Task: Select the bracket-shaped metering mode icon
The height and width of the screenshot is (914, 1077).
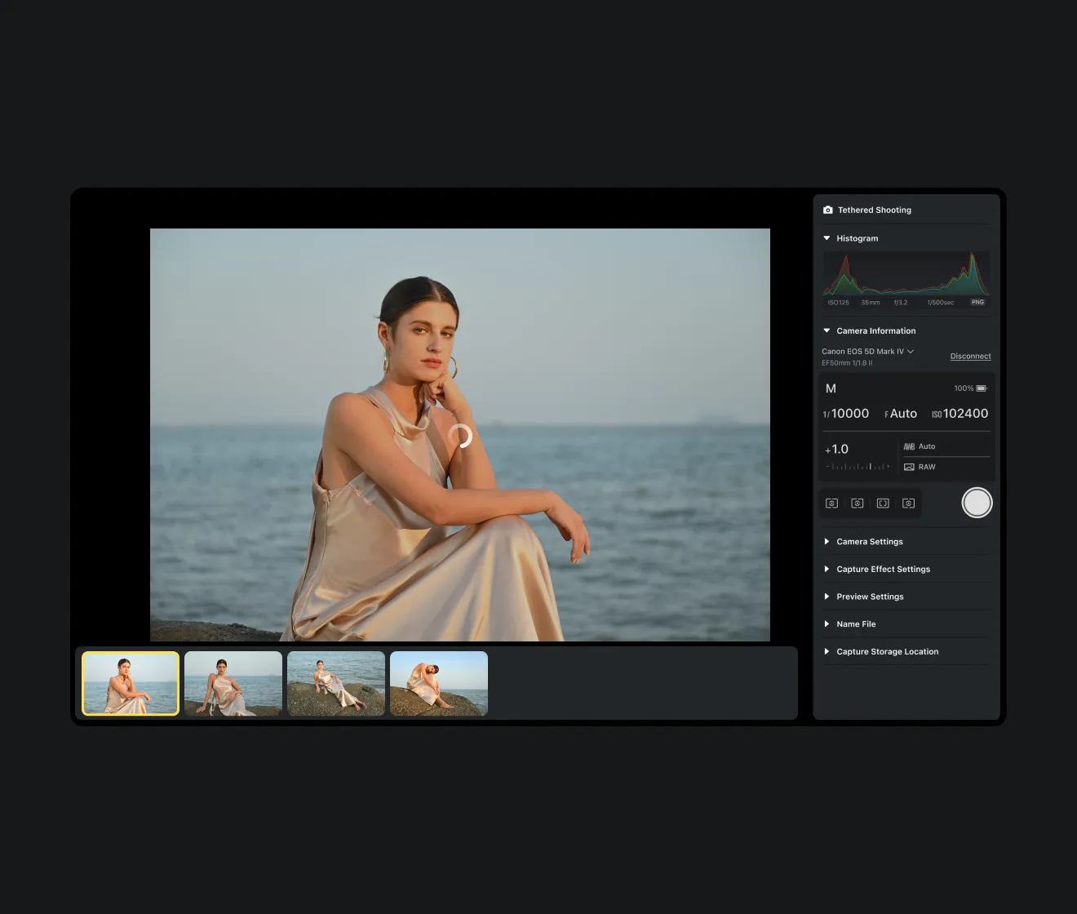Action: [x=883, y=504]
